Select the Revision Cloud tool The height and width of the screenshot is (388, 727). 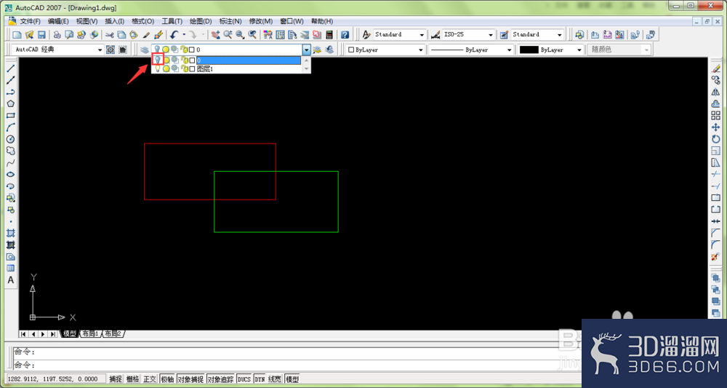(x=11, y=151)
